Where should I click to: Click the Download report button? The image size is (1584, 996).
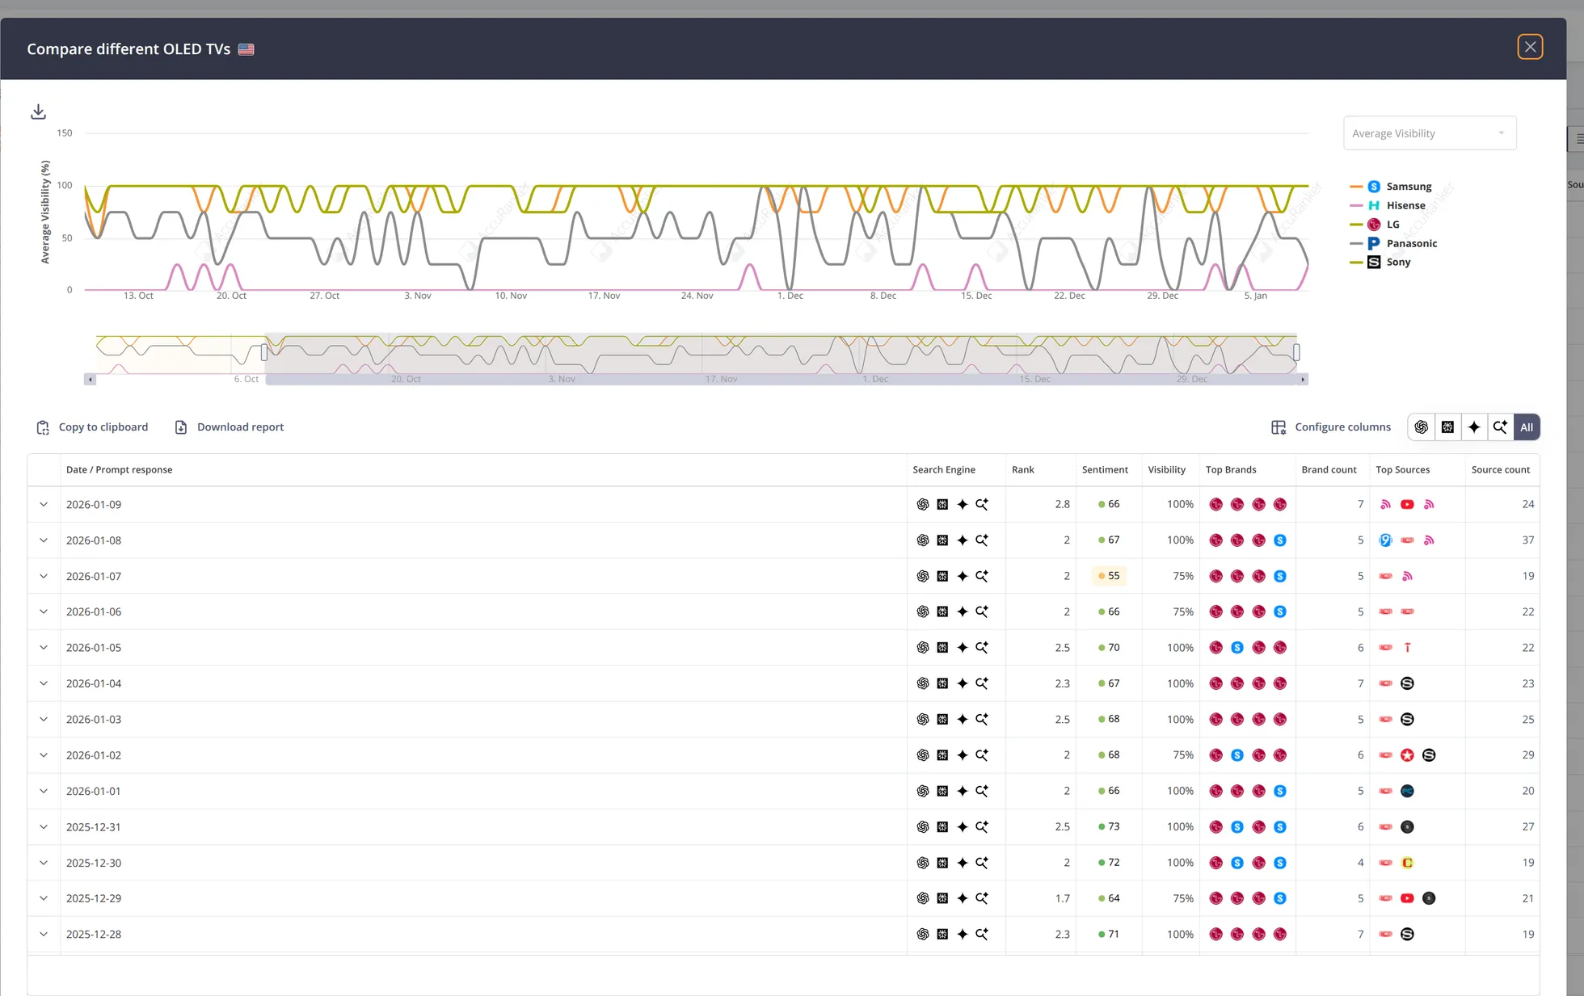click(230, 427)
